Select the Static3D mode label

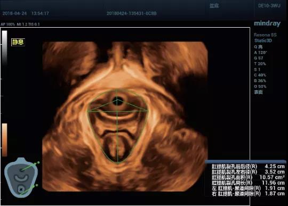263,40
